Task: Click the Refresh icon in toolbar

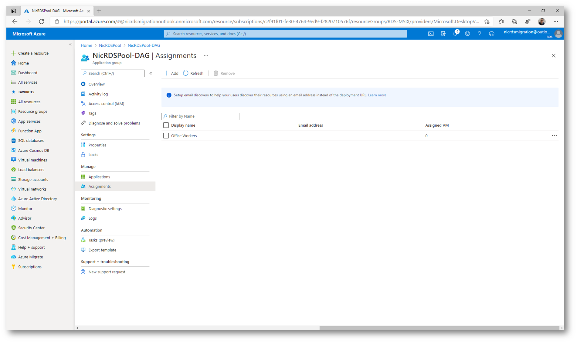Action: tap(186, 73)
